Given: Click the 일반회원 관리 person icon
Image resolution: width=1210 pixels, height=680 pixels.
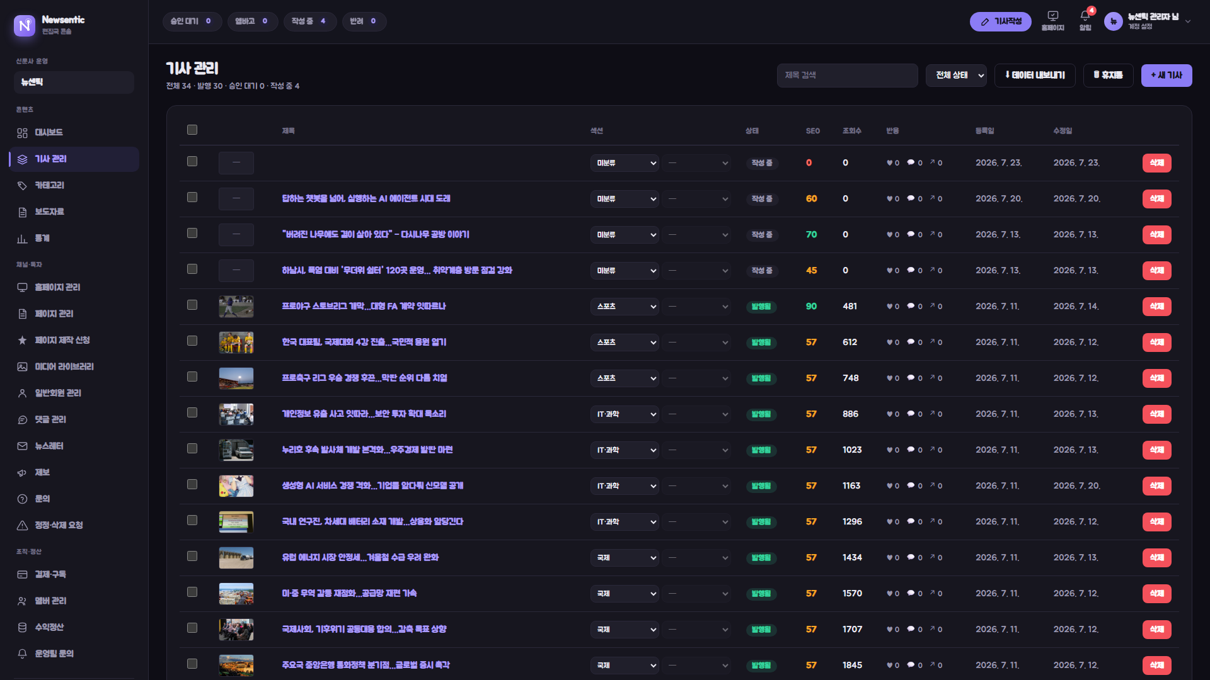Looking at the screenshot, I should [x=22, y=394].
